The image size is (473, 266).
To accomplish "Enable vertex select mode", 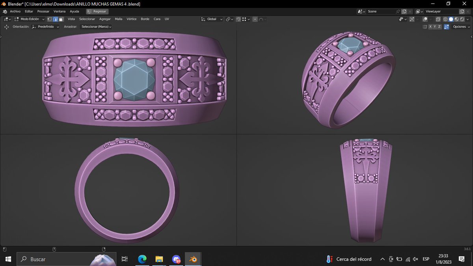I will 50,19.
